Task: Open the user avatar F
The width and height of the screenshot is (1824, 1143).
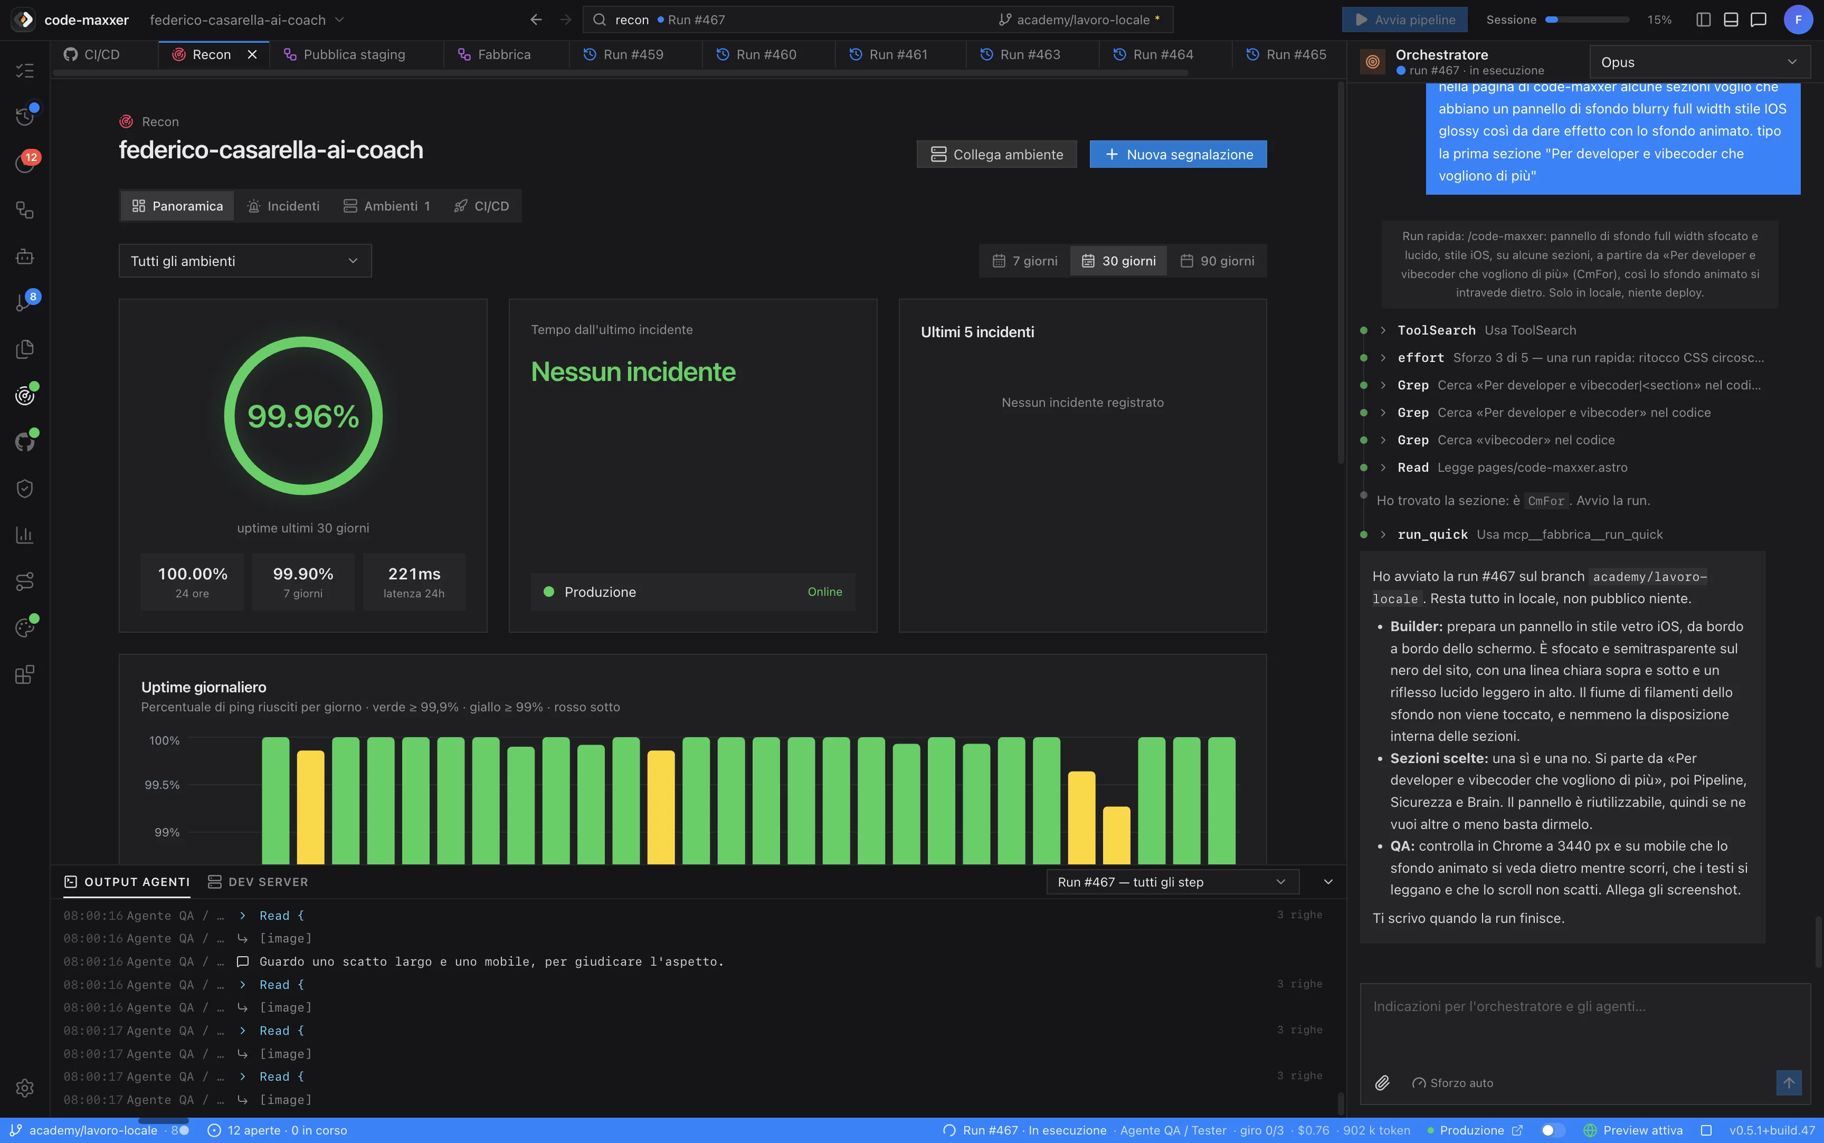Action: [x=1798, y=20]
